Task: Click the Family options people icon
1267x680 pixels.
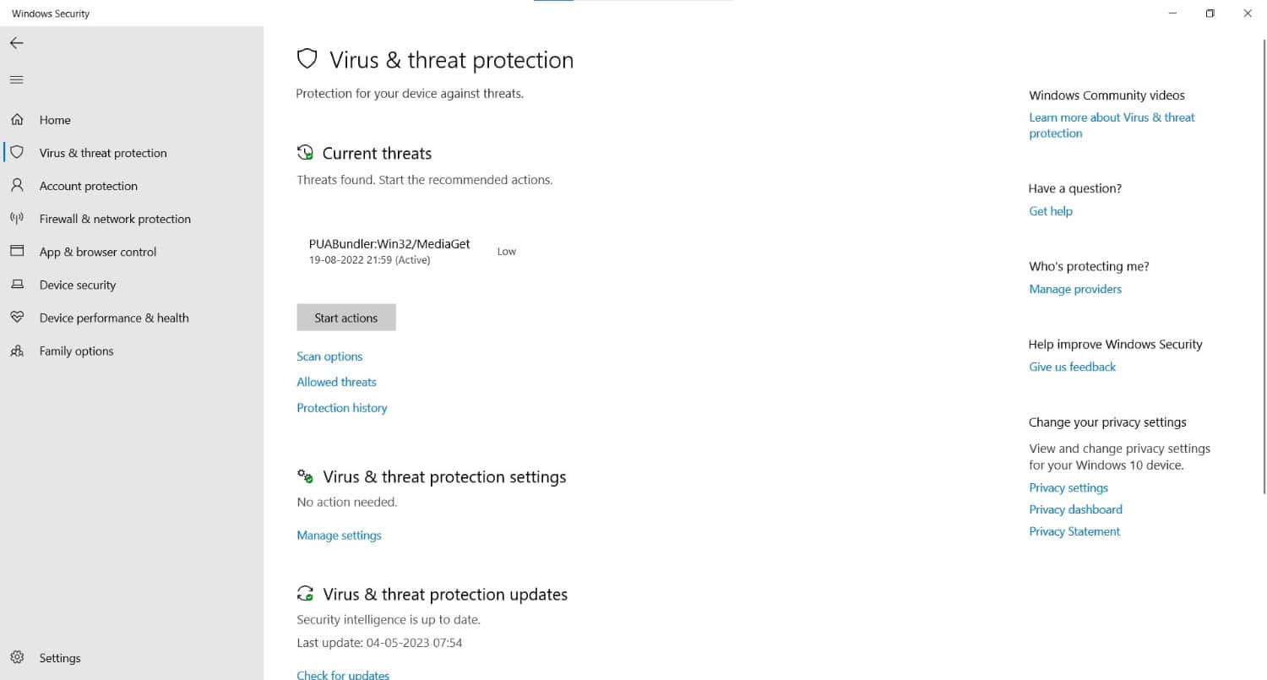Action: [x=17, y=351]
